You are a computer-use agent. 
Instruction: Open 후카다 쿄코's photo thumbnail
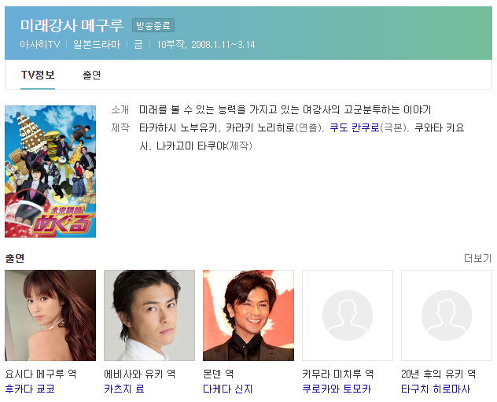50,315
